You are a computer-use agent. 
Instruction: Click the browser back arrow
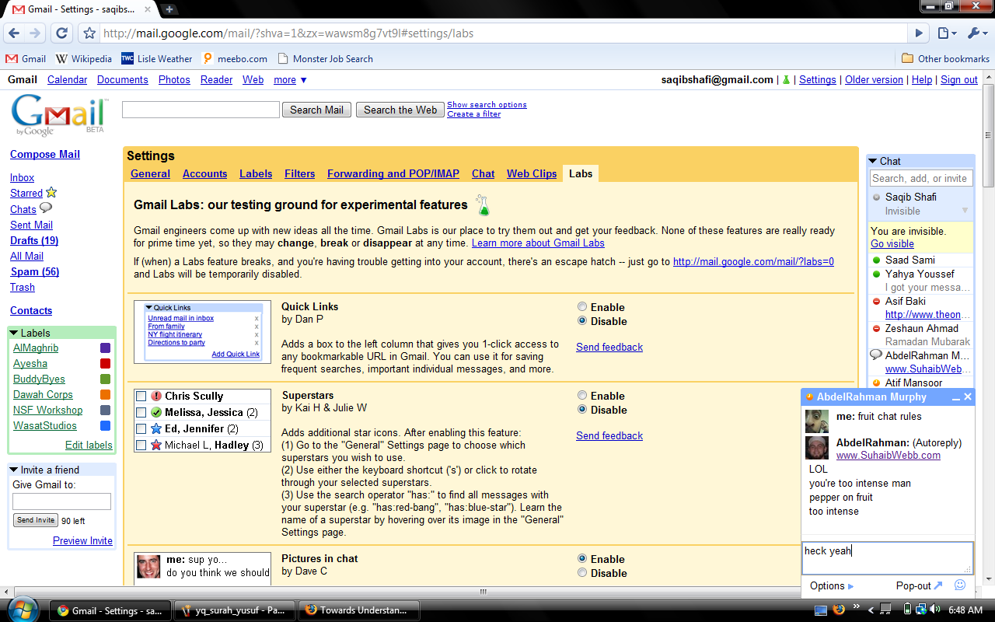14,33
